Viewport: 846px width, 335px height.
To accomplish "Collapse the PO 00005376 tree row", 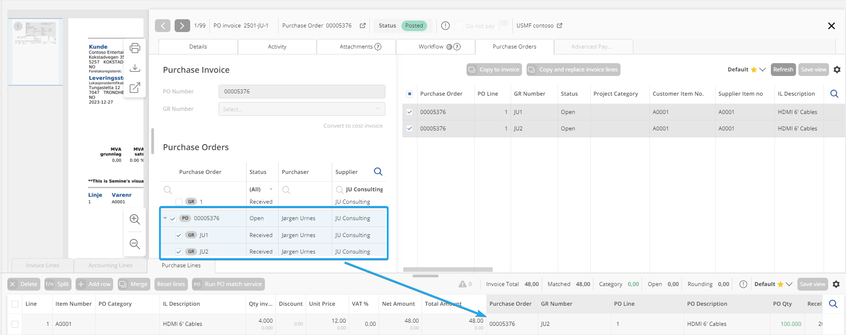I will pyautogui.click(x=165, y=218).
